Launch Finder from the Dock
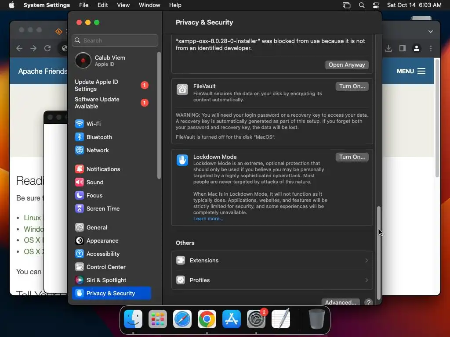450x337 pixels. click(133, 319)
